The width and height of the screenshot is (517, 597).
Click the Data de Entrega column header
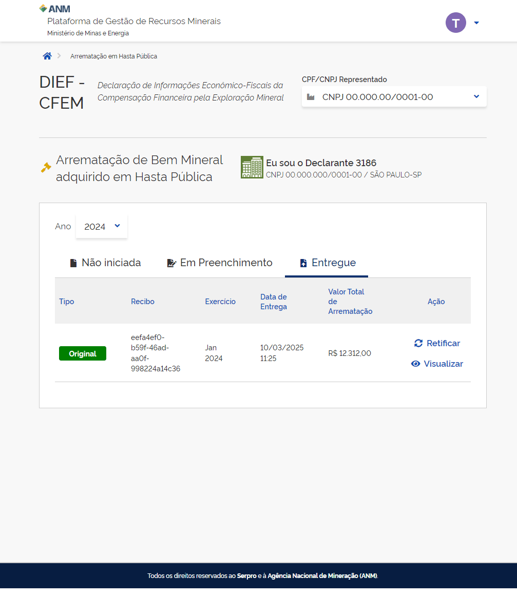273,302
